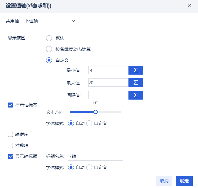Uncheck the 显示轴标签 checkbox
This screenshot has height=188, width=198.
(x=10, y=105)
